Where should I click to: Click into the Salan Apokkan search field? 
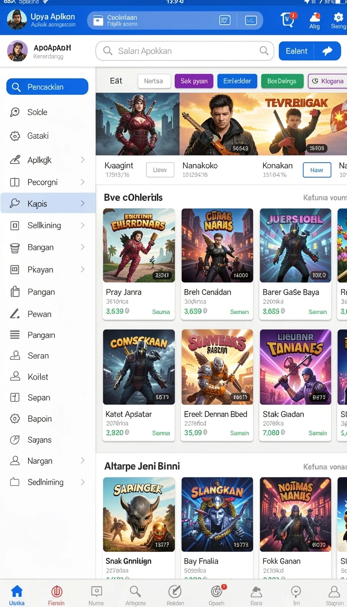coord(184,51)
